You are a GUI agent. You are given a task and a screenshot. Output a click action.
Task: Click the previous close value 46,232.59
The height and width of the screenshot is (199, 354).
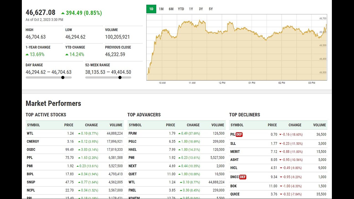(115, 54)
